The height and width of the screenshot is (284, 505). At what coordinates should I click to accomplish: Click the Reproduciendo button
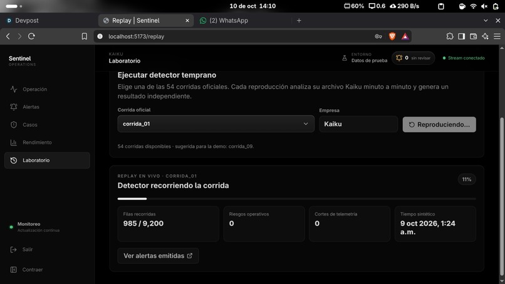[x=439, y=124]
